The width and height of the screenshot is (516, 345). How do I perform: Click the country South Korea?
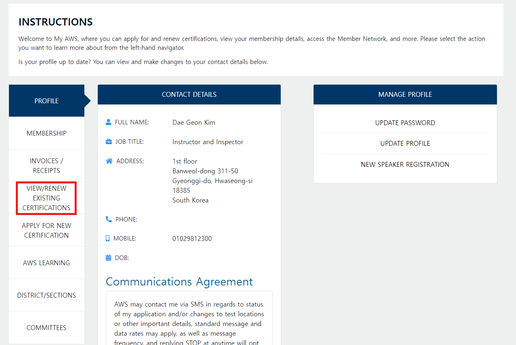click(190, 200)
